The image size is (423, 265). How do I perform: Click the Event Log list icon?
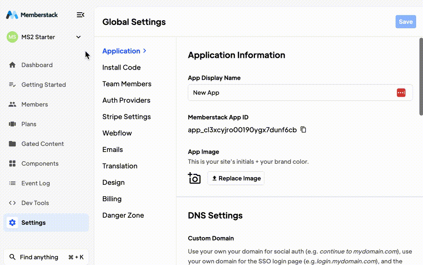(x=12, y=183)
